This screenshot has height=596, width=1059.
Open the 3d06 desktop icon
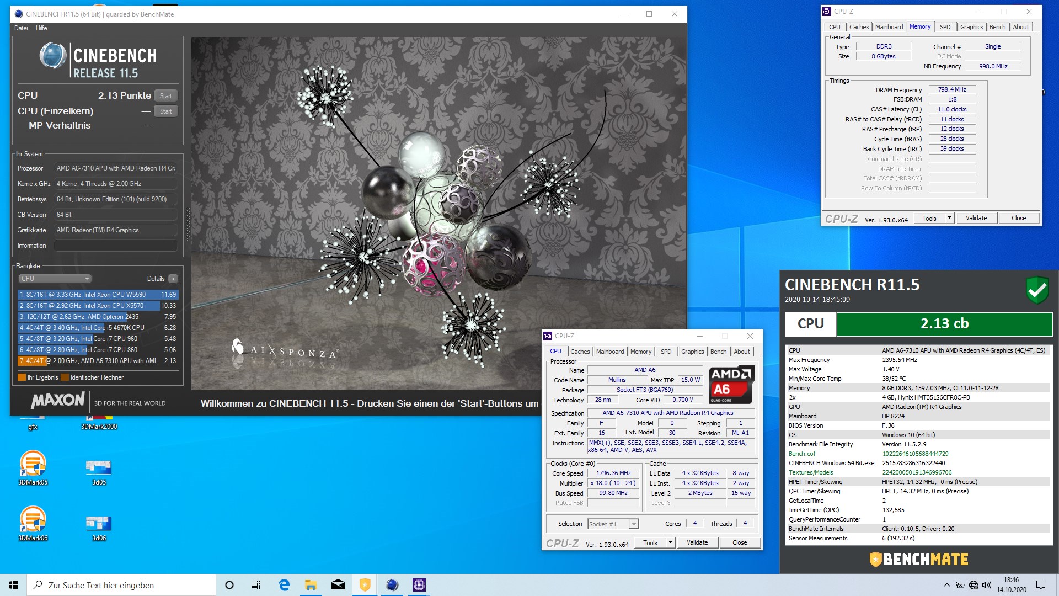[x=99, y=528]
